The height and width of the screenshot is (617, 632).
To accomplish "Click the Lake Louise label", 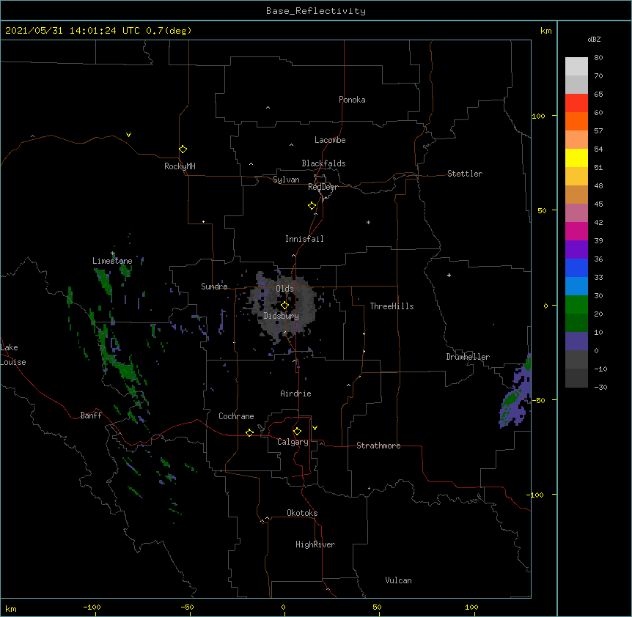I will [x=13, y=355].
